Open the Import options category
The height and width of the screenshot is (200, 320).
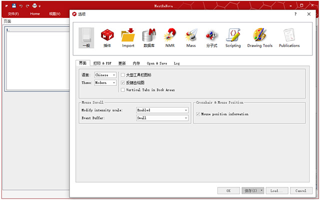(x=128, y=38)
